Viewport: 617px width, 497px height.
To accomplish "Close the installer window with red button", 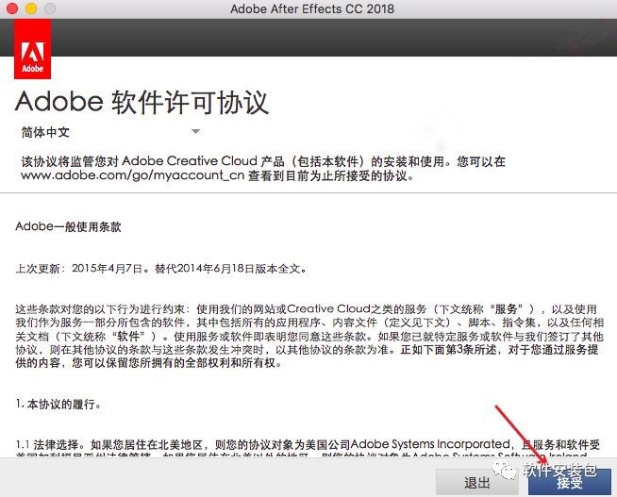I will click(12, 8).
